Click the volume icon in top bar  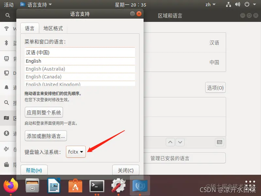coord(238,5)
